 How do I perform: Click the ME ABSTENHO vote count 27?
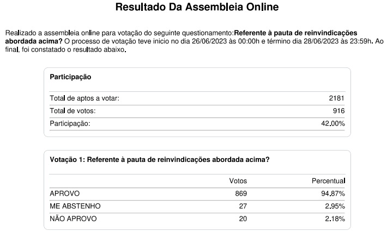click(243, 207)
